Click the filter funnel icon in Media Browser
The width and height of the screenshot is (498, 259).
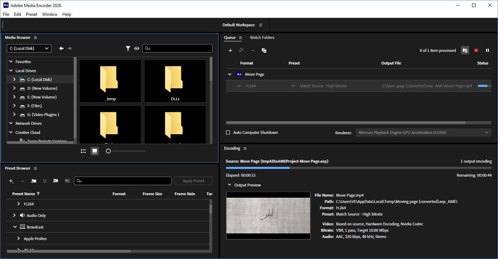[x=128, y=49]
